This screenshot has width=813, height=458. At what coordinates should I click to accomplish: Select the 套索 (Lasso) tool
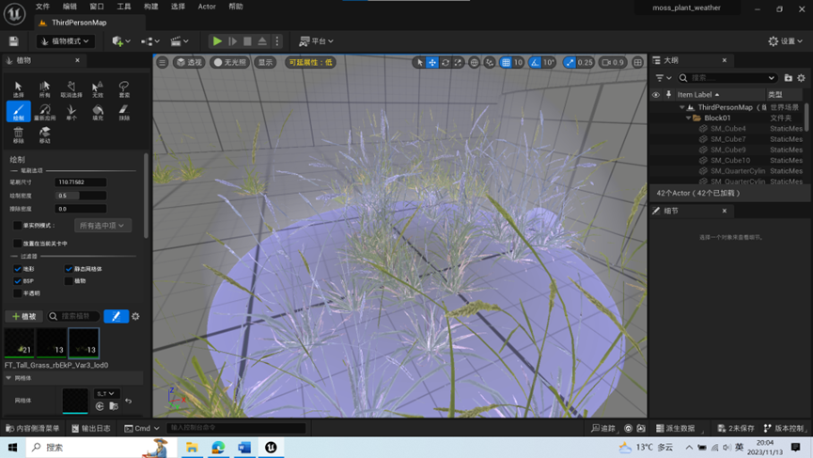[124, 88]
